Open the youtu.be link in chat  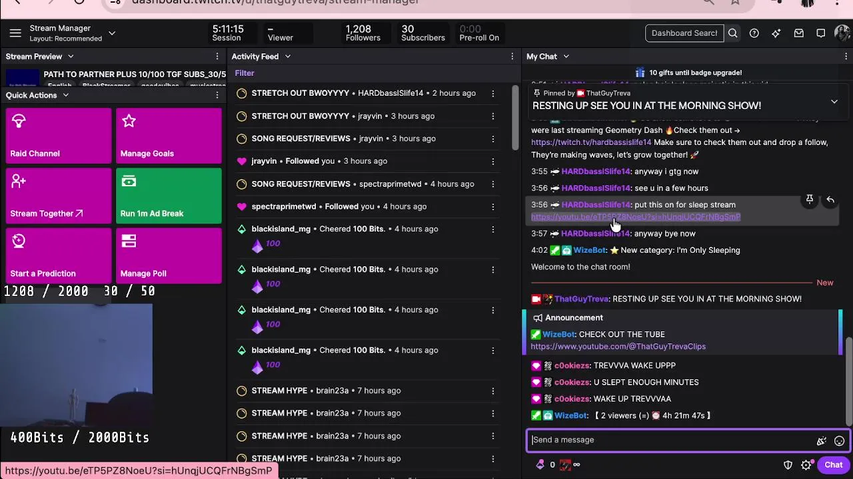(636, 217)
